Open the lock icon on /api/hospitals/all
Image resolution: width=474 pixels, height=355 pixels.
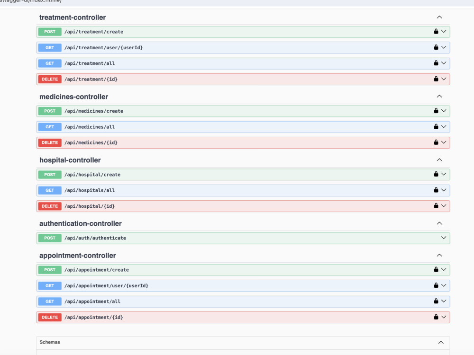[435, 190]
